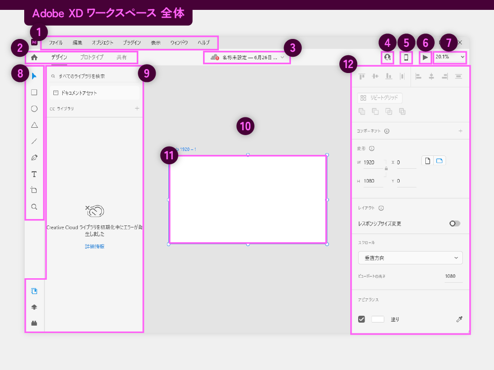
Task: Click the align right icon
Action: click(x=445, y=76)
